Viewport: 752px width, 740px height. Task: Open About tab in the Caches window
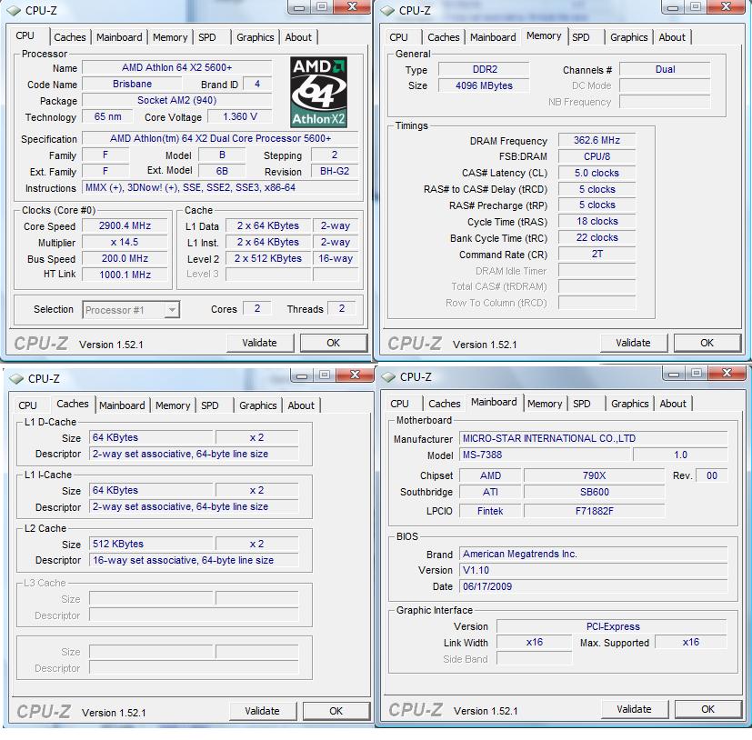[301, 405]
